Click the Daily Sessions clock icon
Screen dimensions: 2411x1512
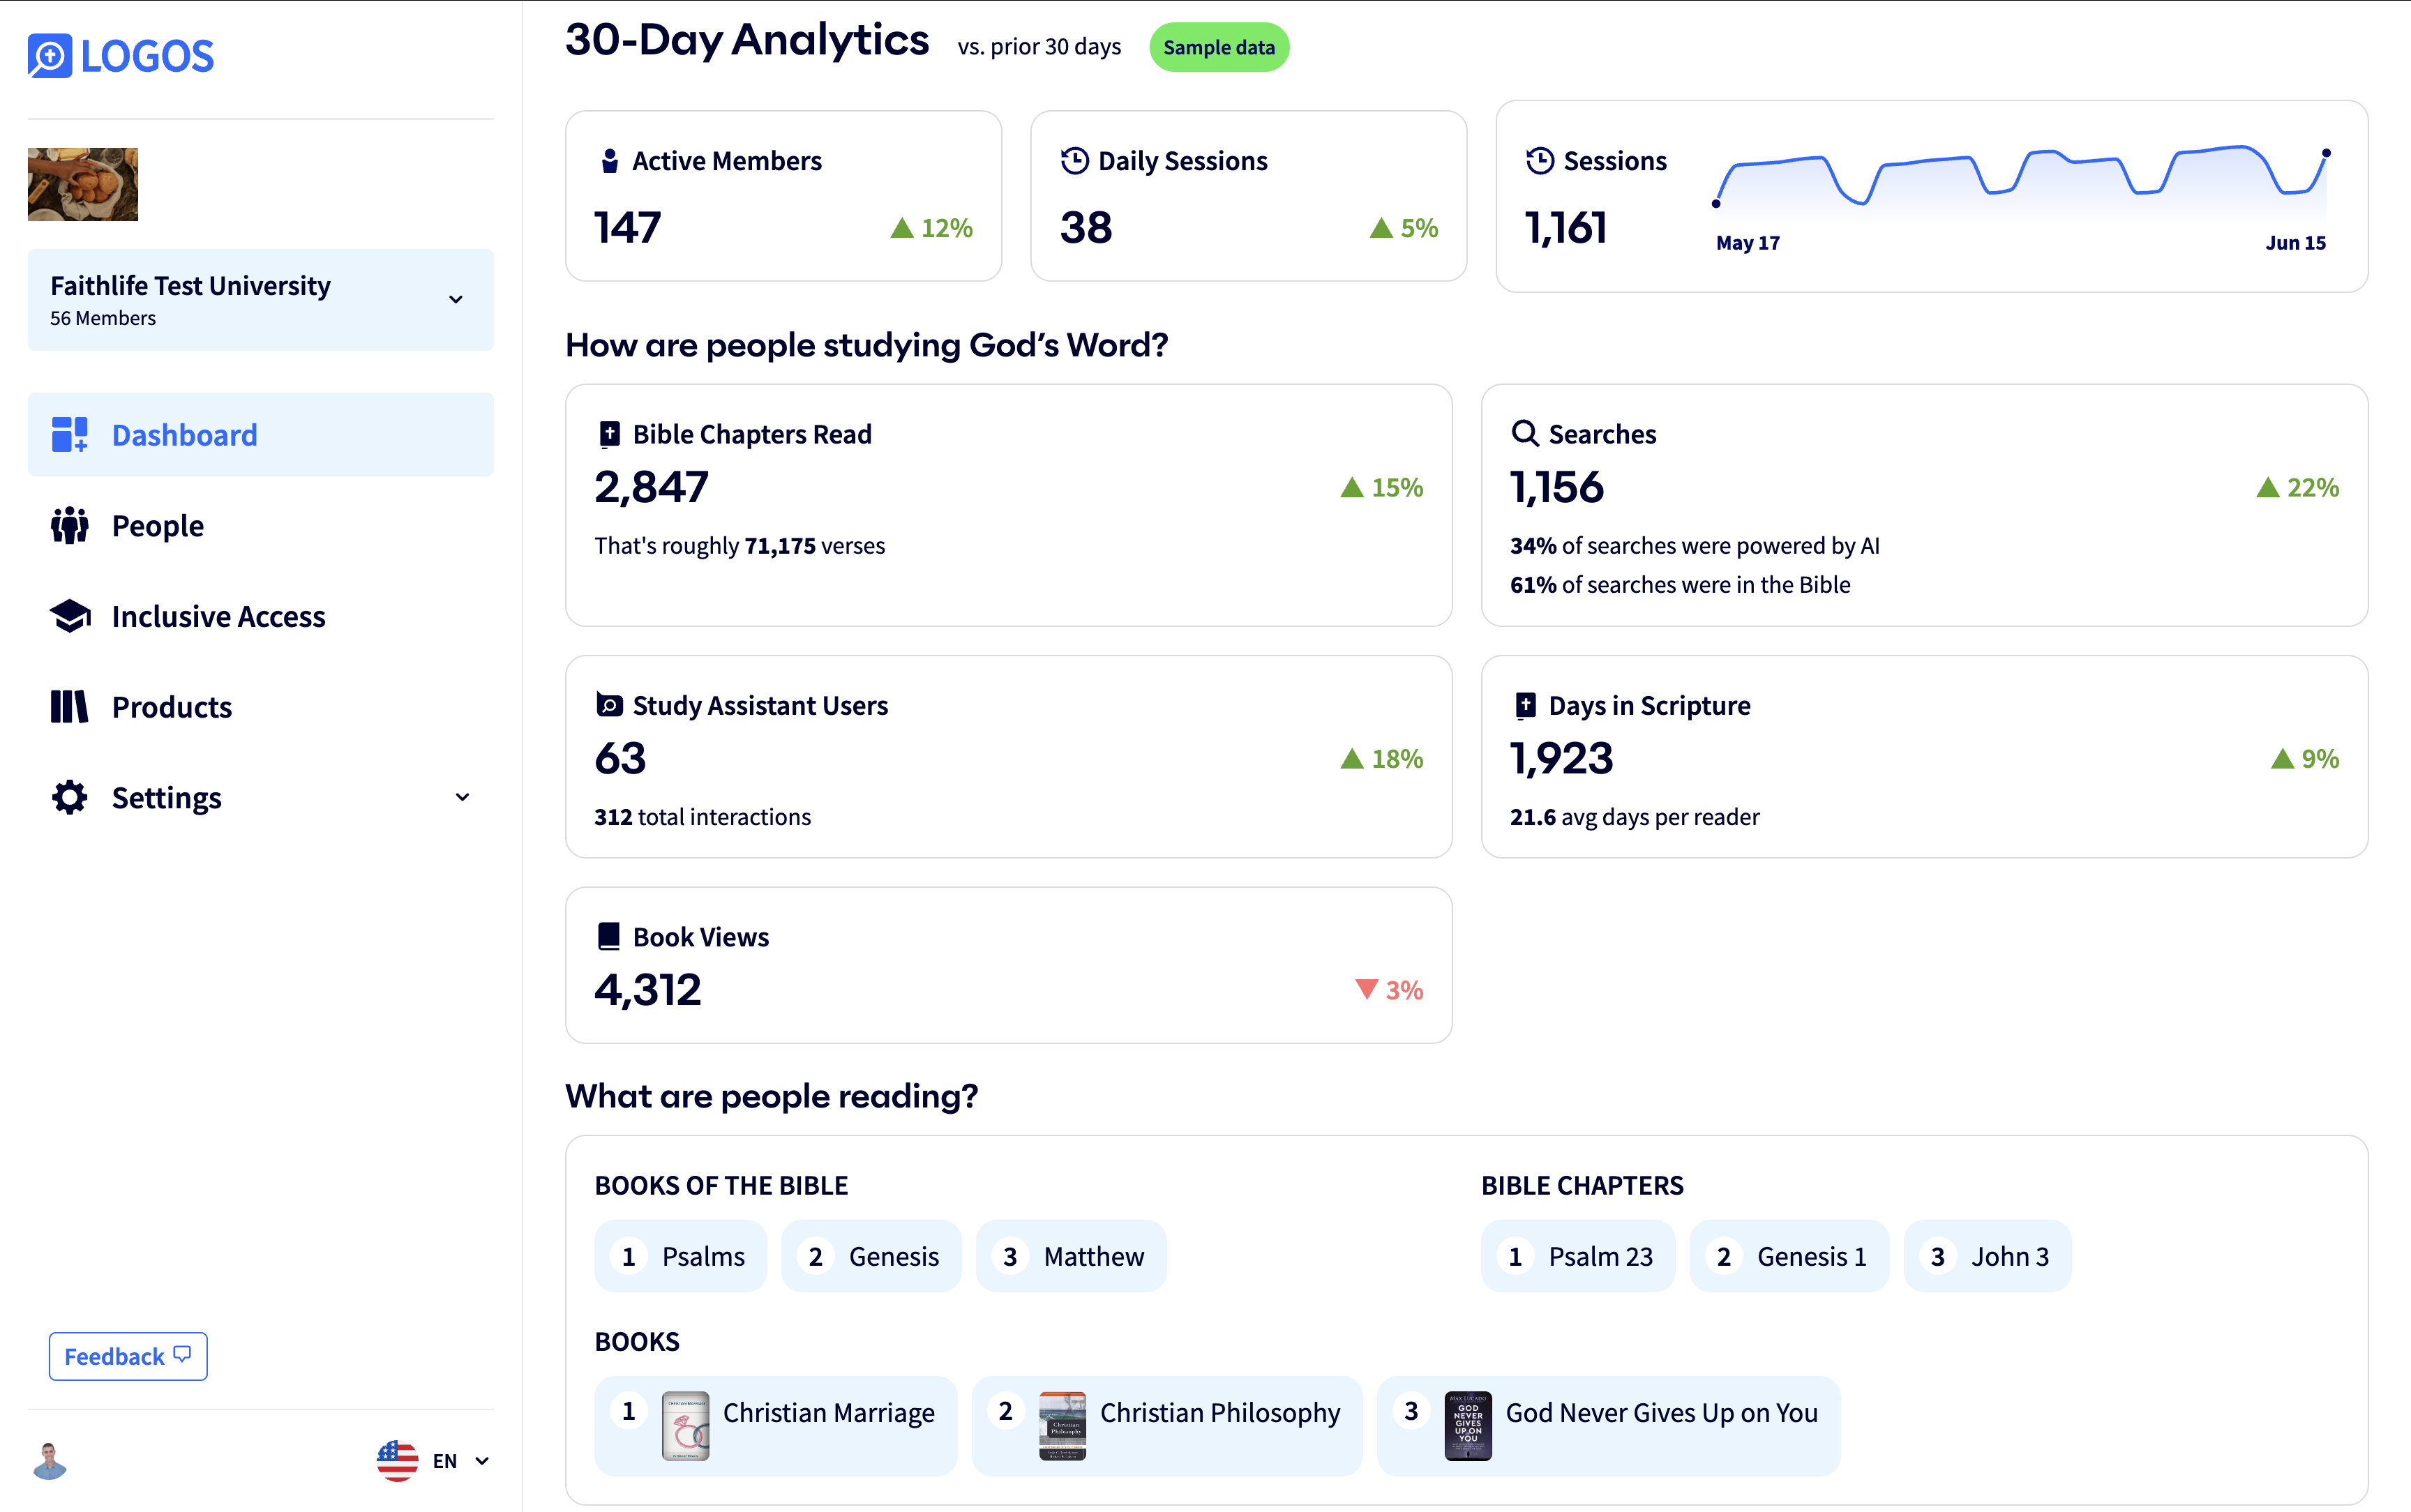click(1074, 161)
